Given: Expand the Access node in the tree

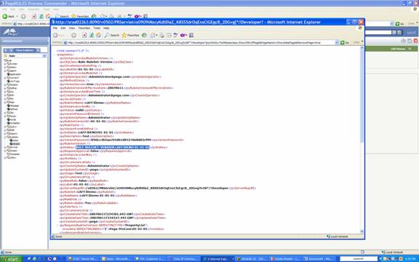Looking at the screenshot, I should point(5,64).
